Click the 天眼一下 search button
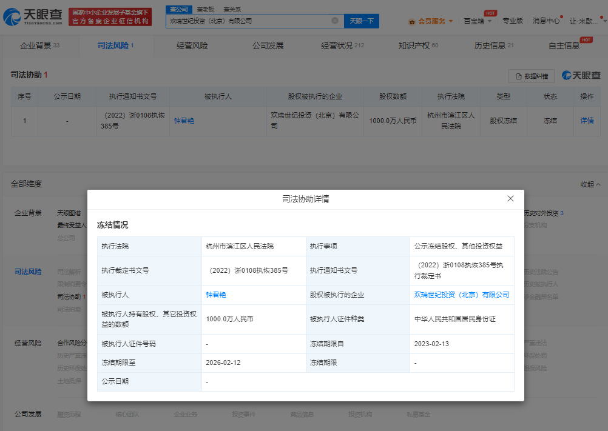 point(361,21)
